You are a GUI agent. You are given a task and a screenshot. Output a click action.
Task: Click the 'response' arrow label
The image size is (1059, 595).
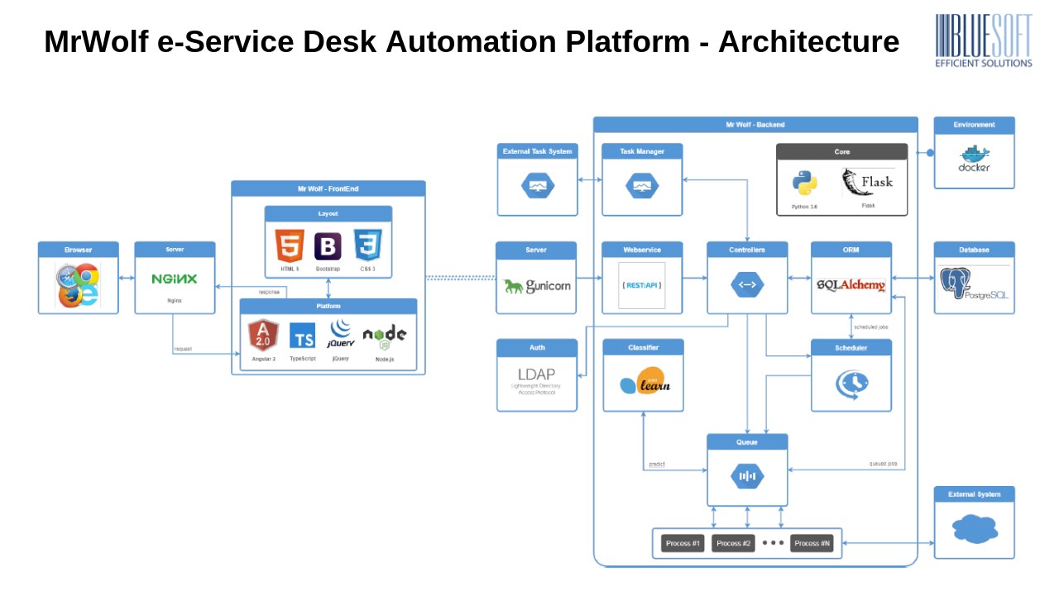(270, 292)
